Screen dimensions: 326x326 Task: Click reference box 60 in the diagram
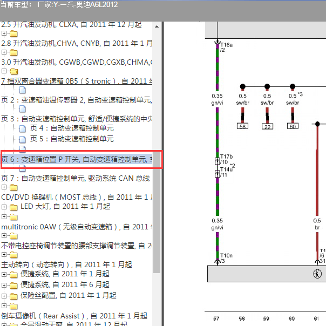pyautogui.click(x=293, y=126)
